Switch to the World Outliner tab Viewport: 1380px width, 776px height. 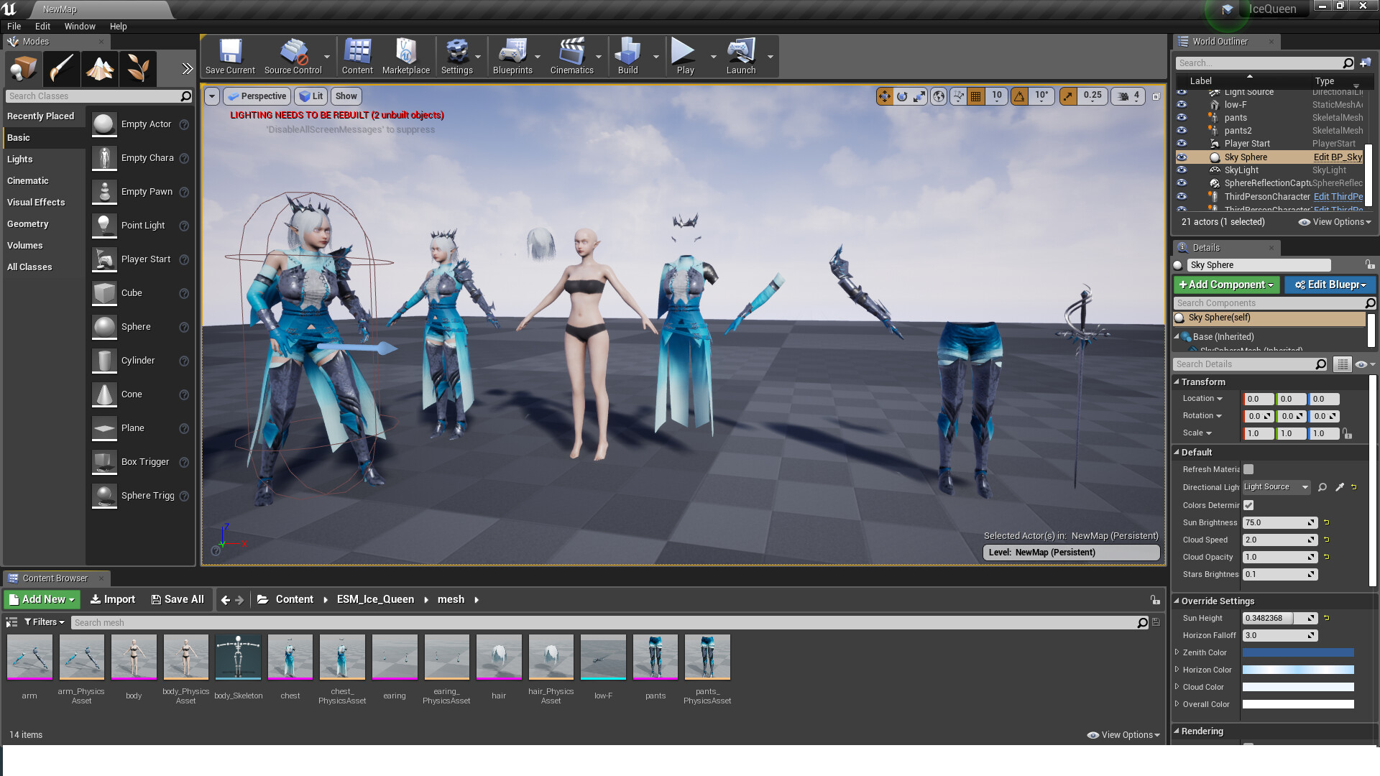point(1220,41)
